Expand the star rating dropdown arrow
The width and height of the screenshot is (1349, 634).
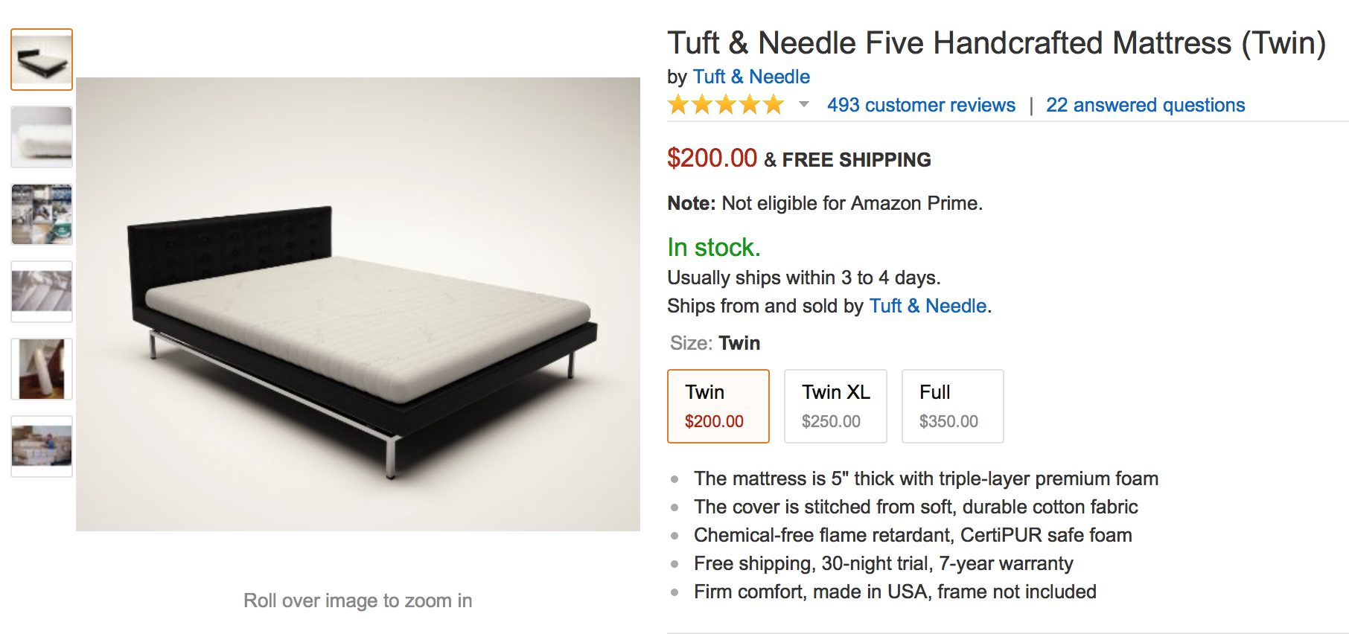pos(804,105)
